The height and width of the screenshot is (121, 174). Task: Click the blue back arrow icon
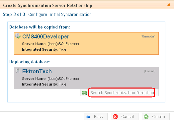[88, 117]
